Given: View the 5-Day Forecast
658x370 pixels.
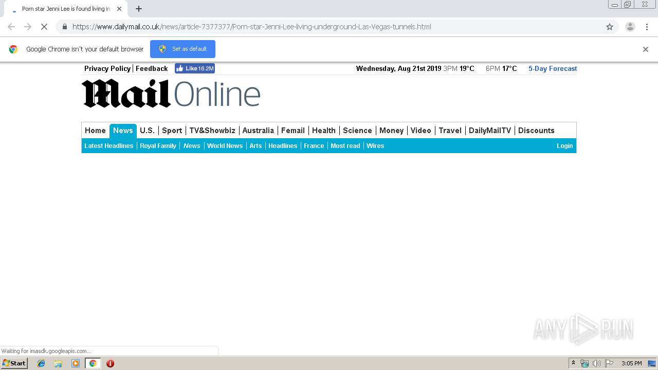Looking at the screenshot, I should point(553,68).
